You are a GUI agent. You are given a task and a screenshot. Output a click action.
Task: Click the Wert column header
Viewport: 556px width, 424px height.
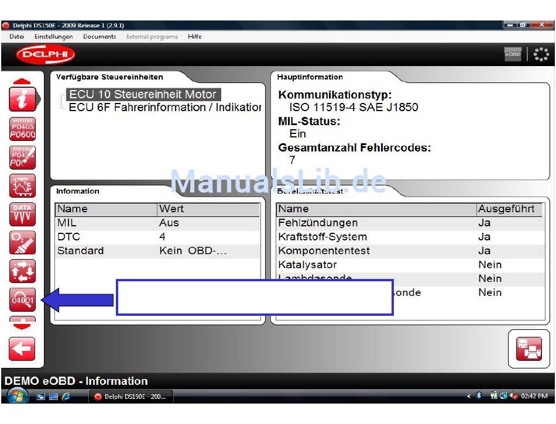pyautogui.click(x=208, y=209)
